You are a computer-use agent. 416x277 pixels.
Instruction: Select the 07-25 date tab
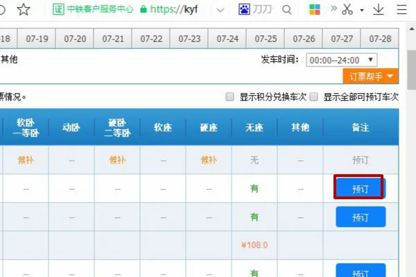tap(266, 39)
